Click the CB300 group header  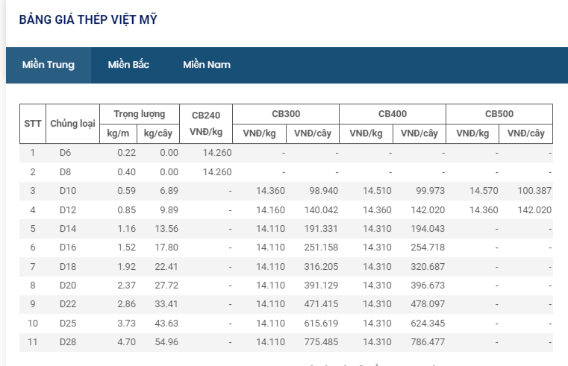click(286, 114)
